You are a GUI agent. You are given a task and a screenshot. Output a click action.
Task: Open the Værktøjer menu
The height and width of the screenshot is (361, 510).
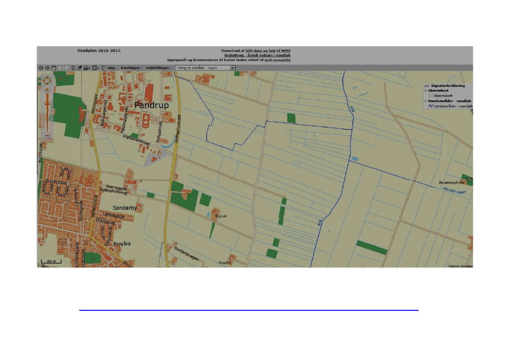131,68
